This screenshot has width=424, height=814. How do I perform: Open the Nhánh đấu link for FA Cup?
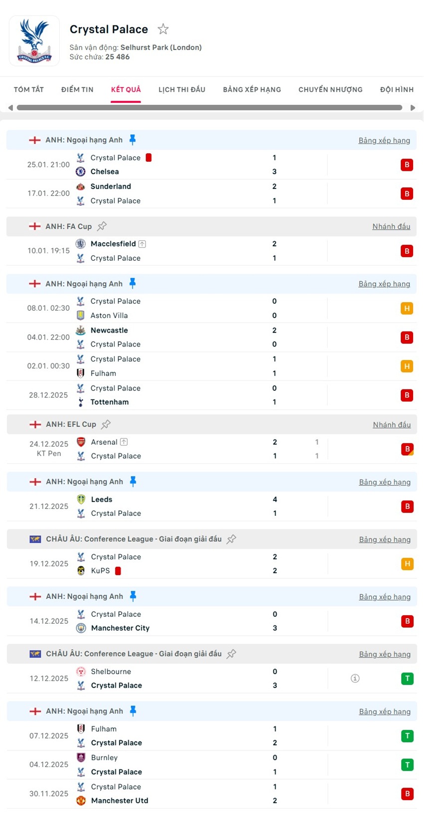coord(391,226)
